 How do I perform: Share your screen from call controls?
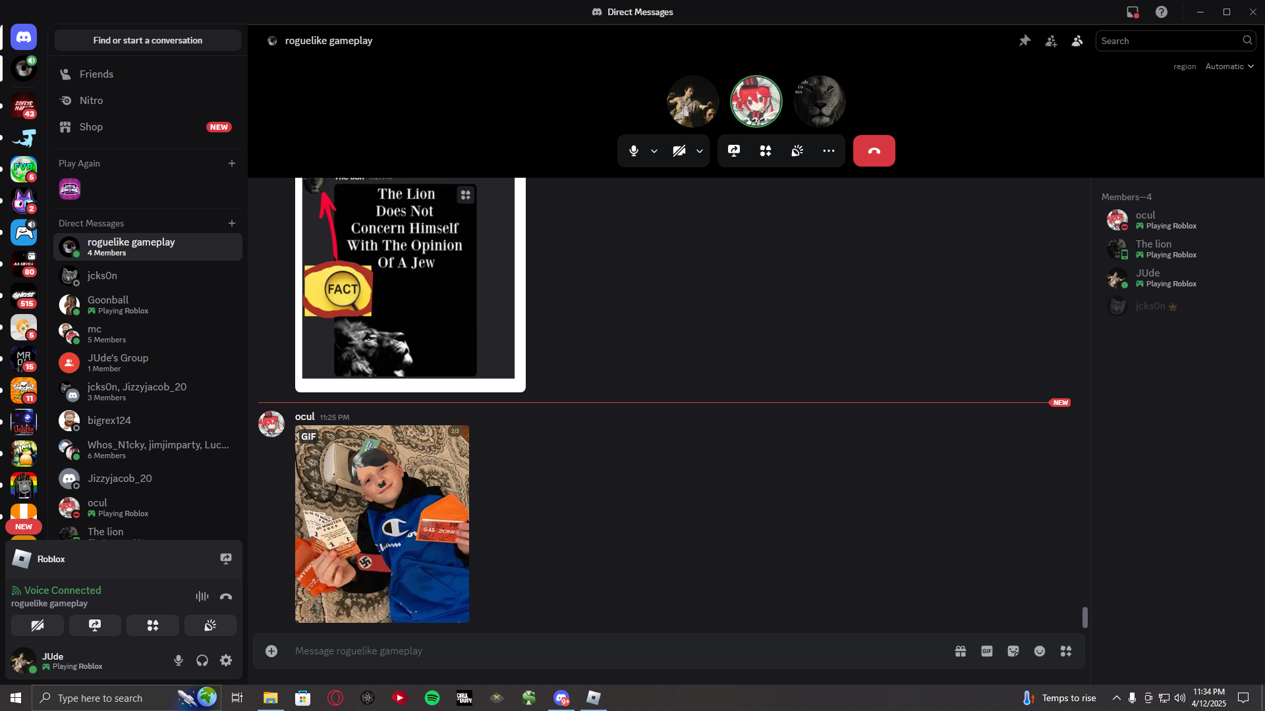tap(734, 151)
